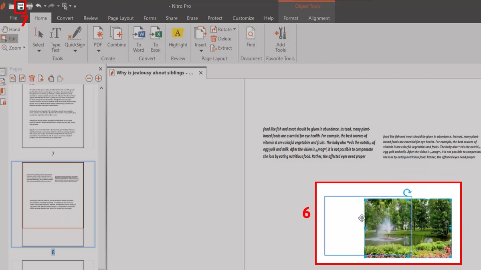
Task: Open the Security lock sidebar icon
Action: (3, 102)
